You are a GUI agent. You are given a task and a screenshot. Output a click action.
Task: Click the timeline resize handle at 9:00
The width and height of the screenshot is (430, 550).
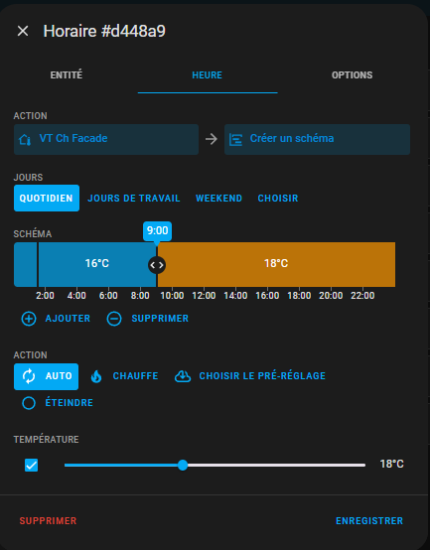coord(157,265)
